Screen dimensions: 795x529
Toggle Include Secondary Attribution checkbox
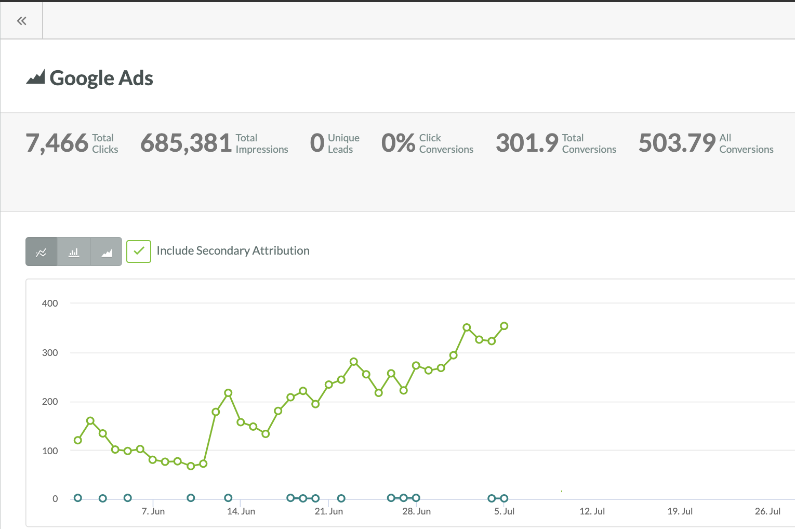pos(139,252)
